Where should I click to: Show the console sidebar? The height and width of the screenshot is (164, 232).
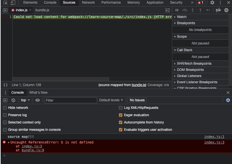tap(5, 100)
